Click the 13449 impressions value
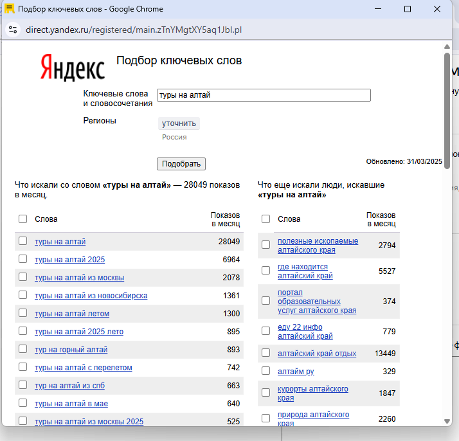Screen dimensions: 459x441 click(385, 354)
